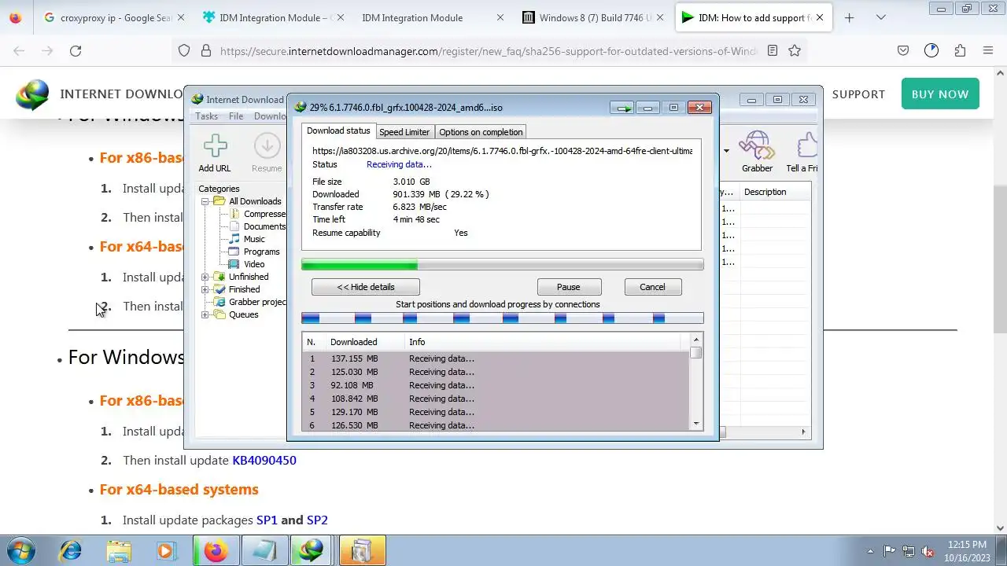Open the SP1 update package link
Screen dimensions: 1007x566
pos(267,520)
